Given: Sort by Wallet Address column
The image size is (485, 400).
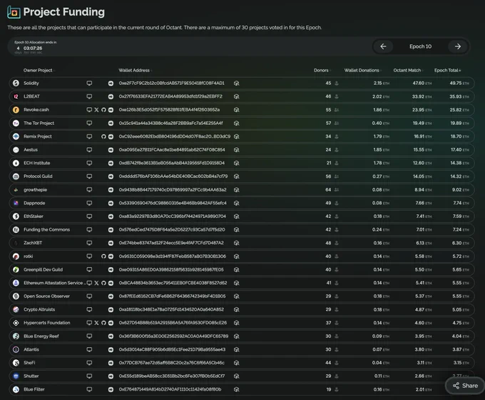Looking at the screenshot, I should [135, 70].
